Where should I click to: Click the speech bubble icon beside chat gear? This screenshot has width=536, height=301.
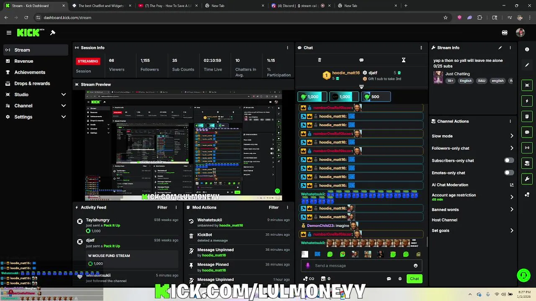point(389,279)
